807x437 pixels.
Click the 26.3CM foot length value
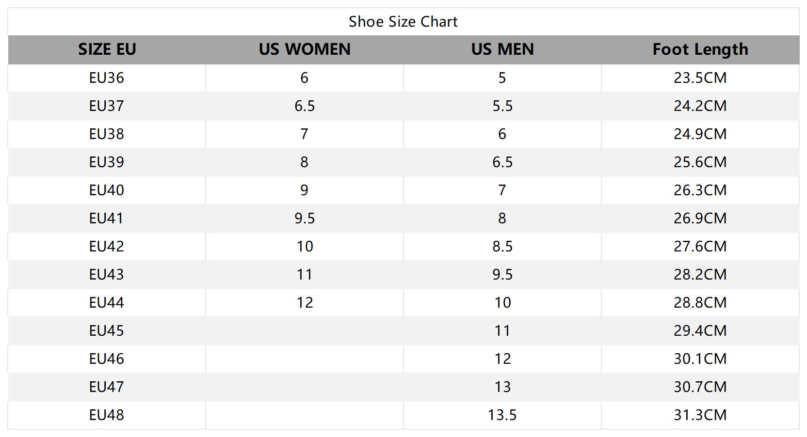[700, 190]
